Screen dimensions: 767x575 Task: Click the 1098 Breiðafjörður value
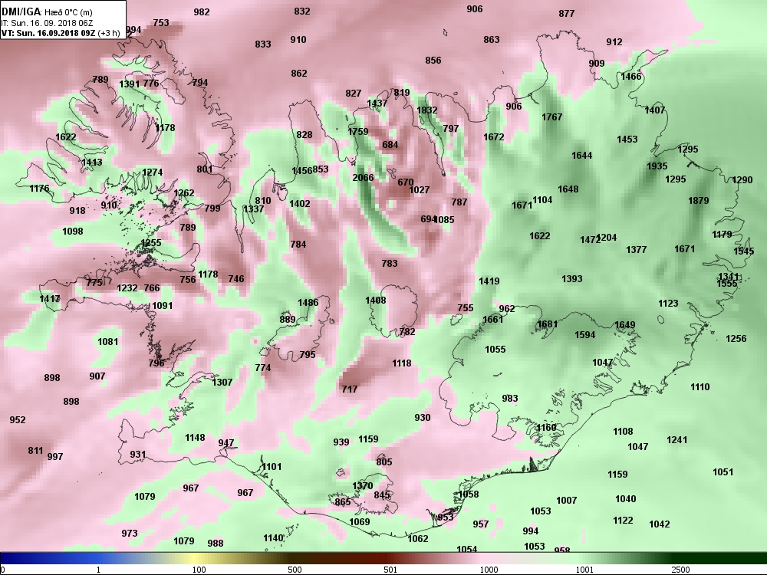(73, 232)
